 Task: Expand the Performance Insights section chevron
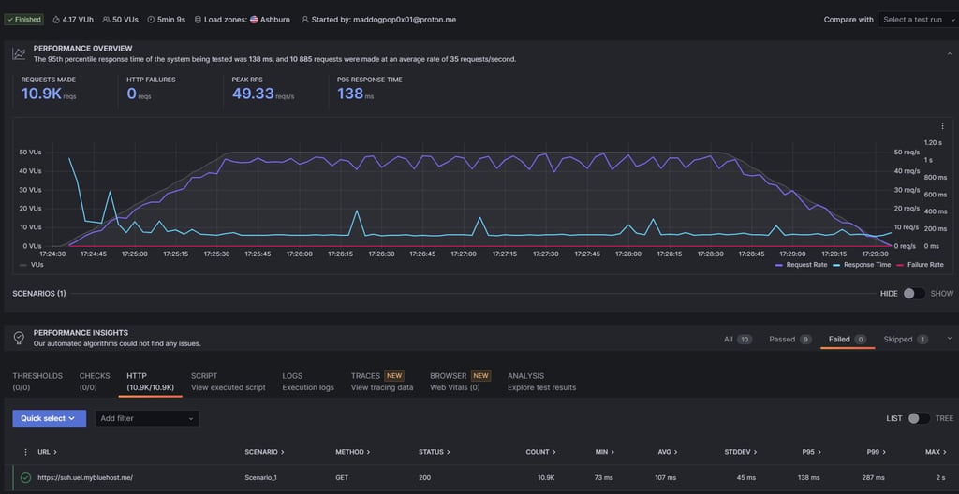click(950, 338)
